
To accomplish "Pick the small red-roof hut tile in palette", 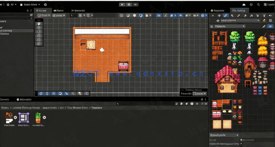I will tap(250, 63).
